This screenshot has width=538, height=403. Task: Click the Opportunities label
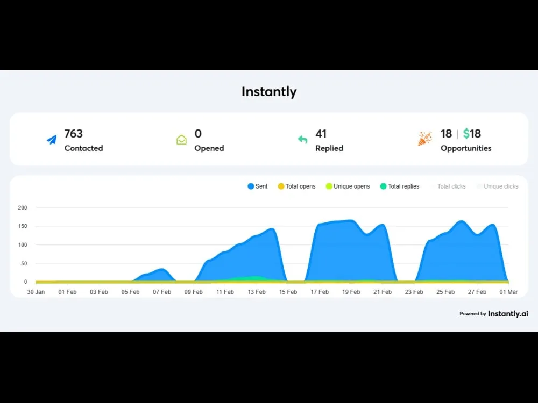click(466, 148)
